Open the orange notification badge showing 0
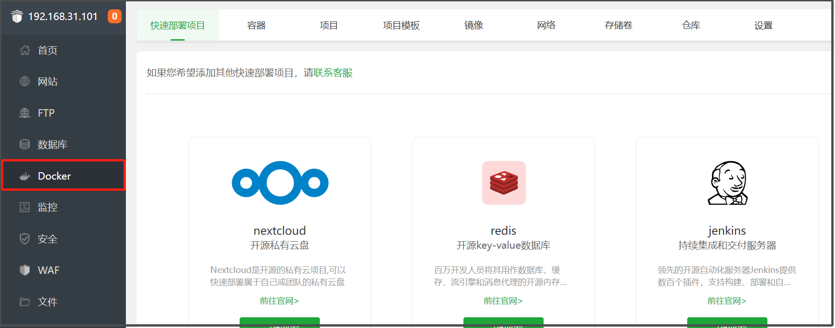 115,16
